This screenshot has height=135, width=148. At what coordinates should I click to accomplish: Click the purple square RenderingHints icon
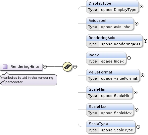(5, 67)
